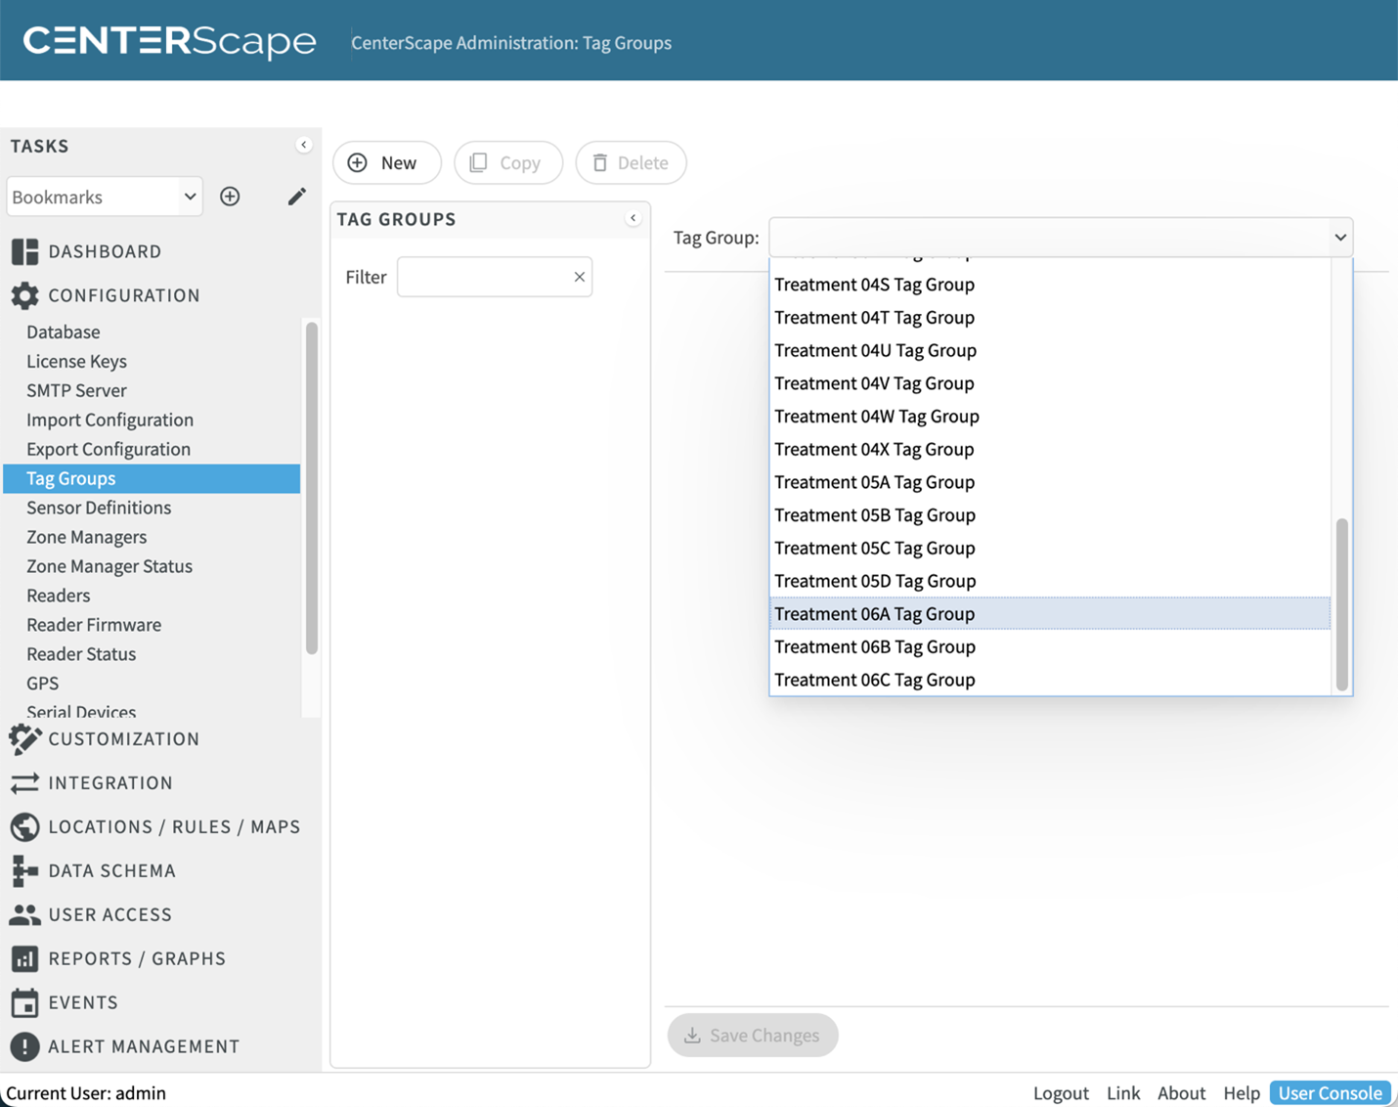Open the Integration section
This screenshot has height=1107, width=1398.
click(110, 783)
